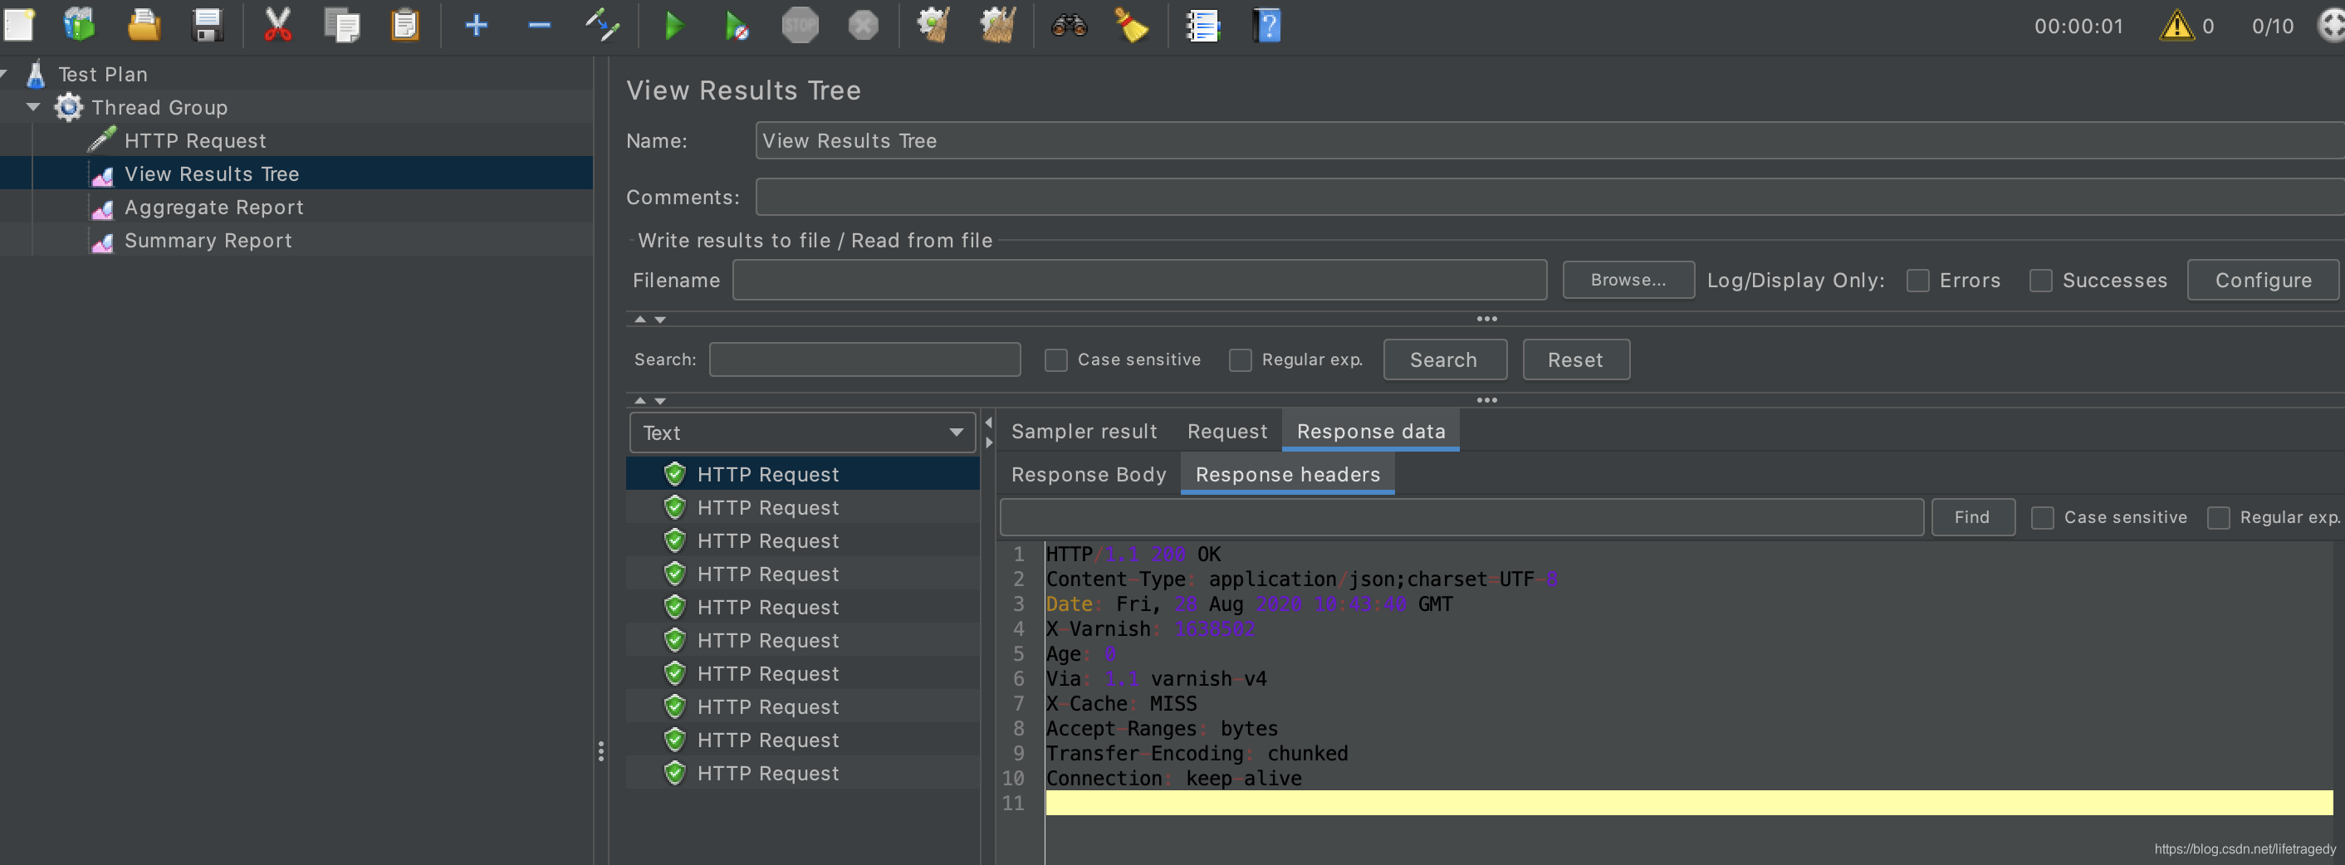Image resolution: width=2345 pixels, height=865 pixels.
Task: Enable Case sensitive next to Find
Action: (2043, 517)
